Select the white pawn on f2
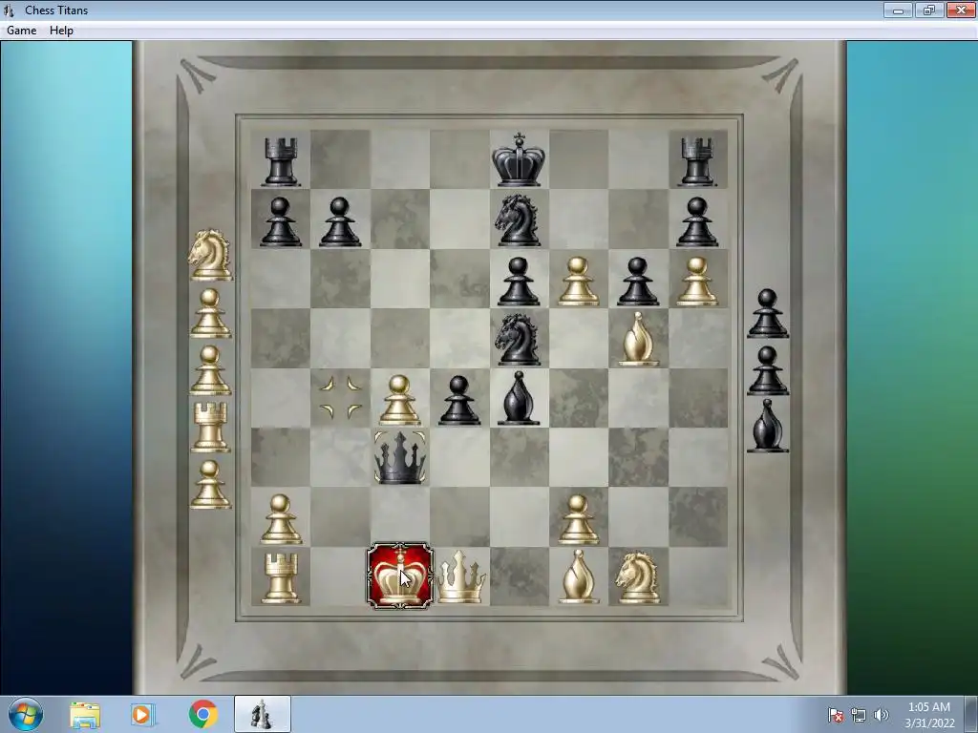 [x=578, y=519]
